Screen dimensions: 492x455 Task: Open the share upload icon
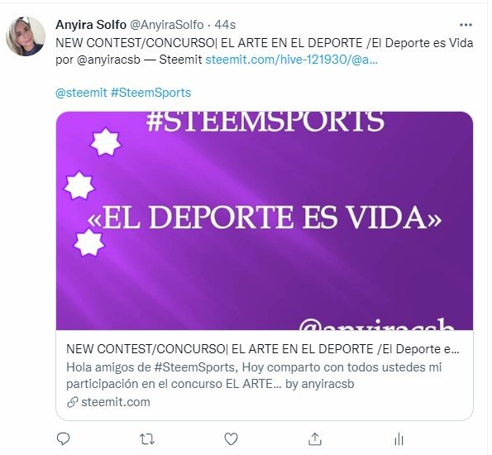(315, 439)
